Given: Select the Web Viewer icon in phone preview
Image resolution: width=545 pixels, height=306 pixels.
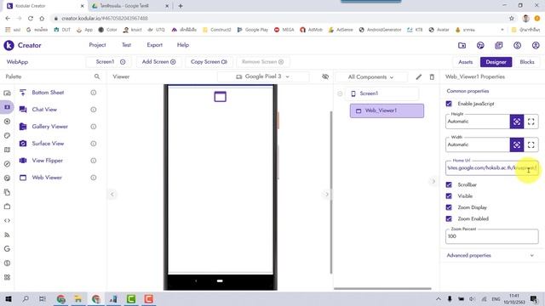Looking at the screenshot, I should 220,96.
